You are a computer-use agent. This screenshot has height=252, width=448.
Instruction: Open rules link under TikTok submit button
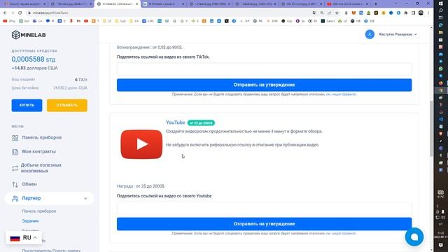point(341,94)
